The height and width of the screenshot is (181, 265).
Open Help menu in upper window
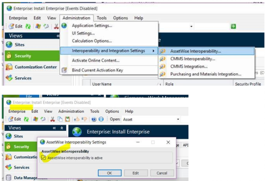click(139, 18)
